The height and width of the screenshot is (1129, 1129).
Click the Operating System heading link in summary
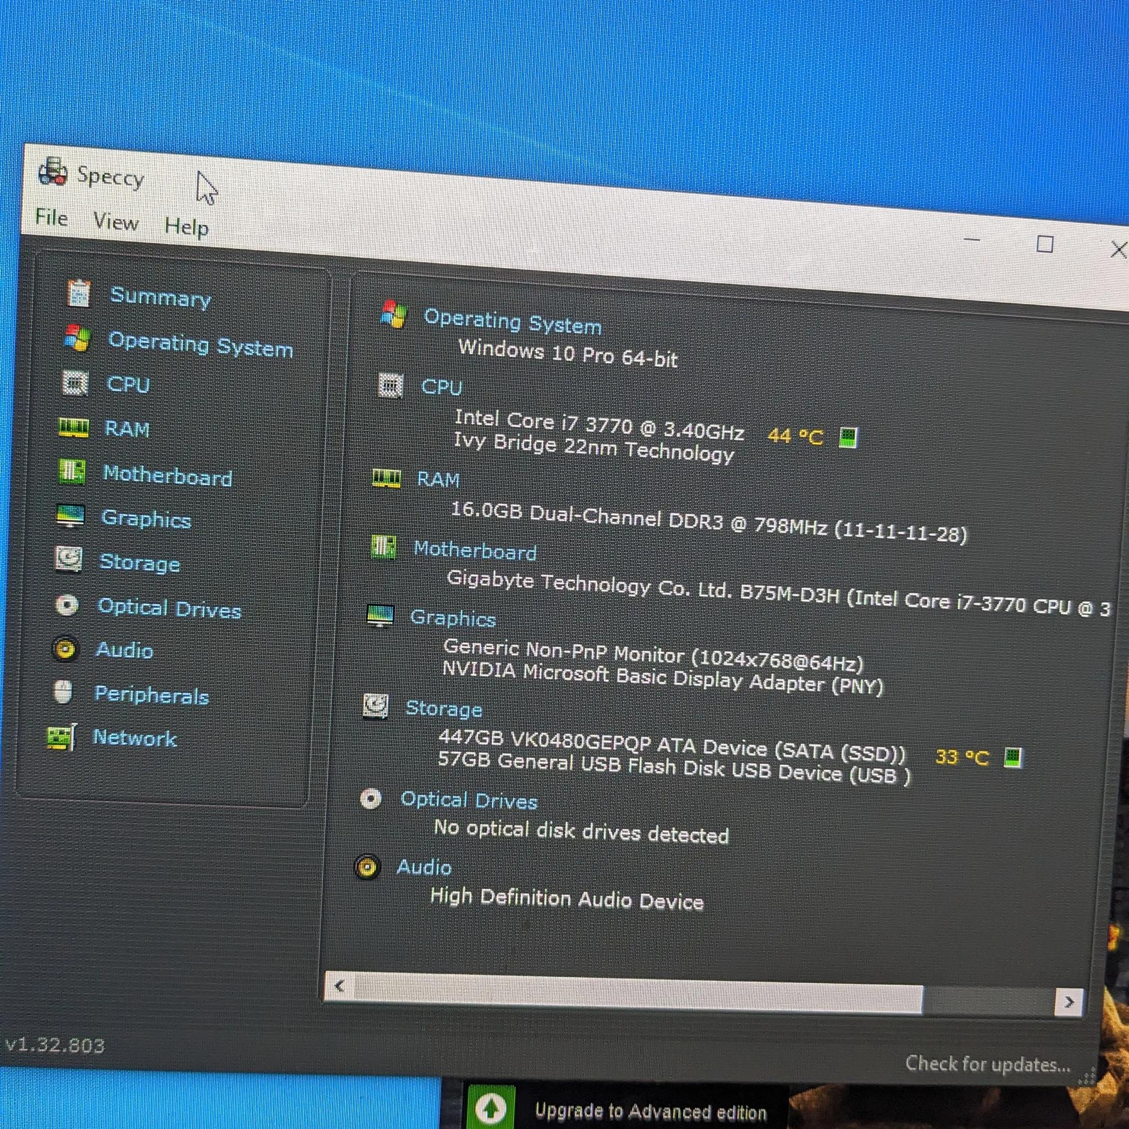[513, 321]
